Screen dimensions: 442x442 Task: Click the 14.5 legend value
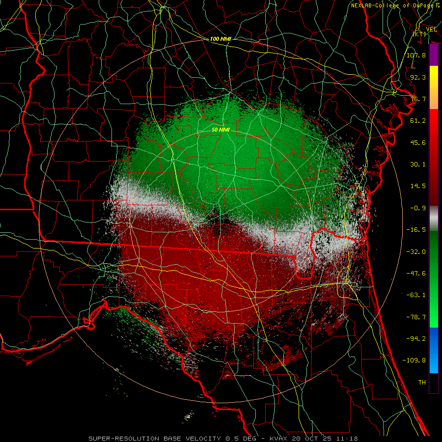(418, 186)
